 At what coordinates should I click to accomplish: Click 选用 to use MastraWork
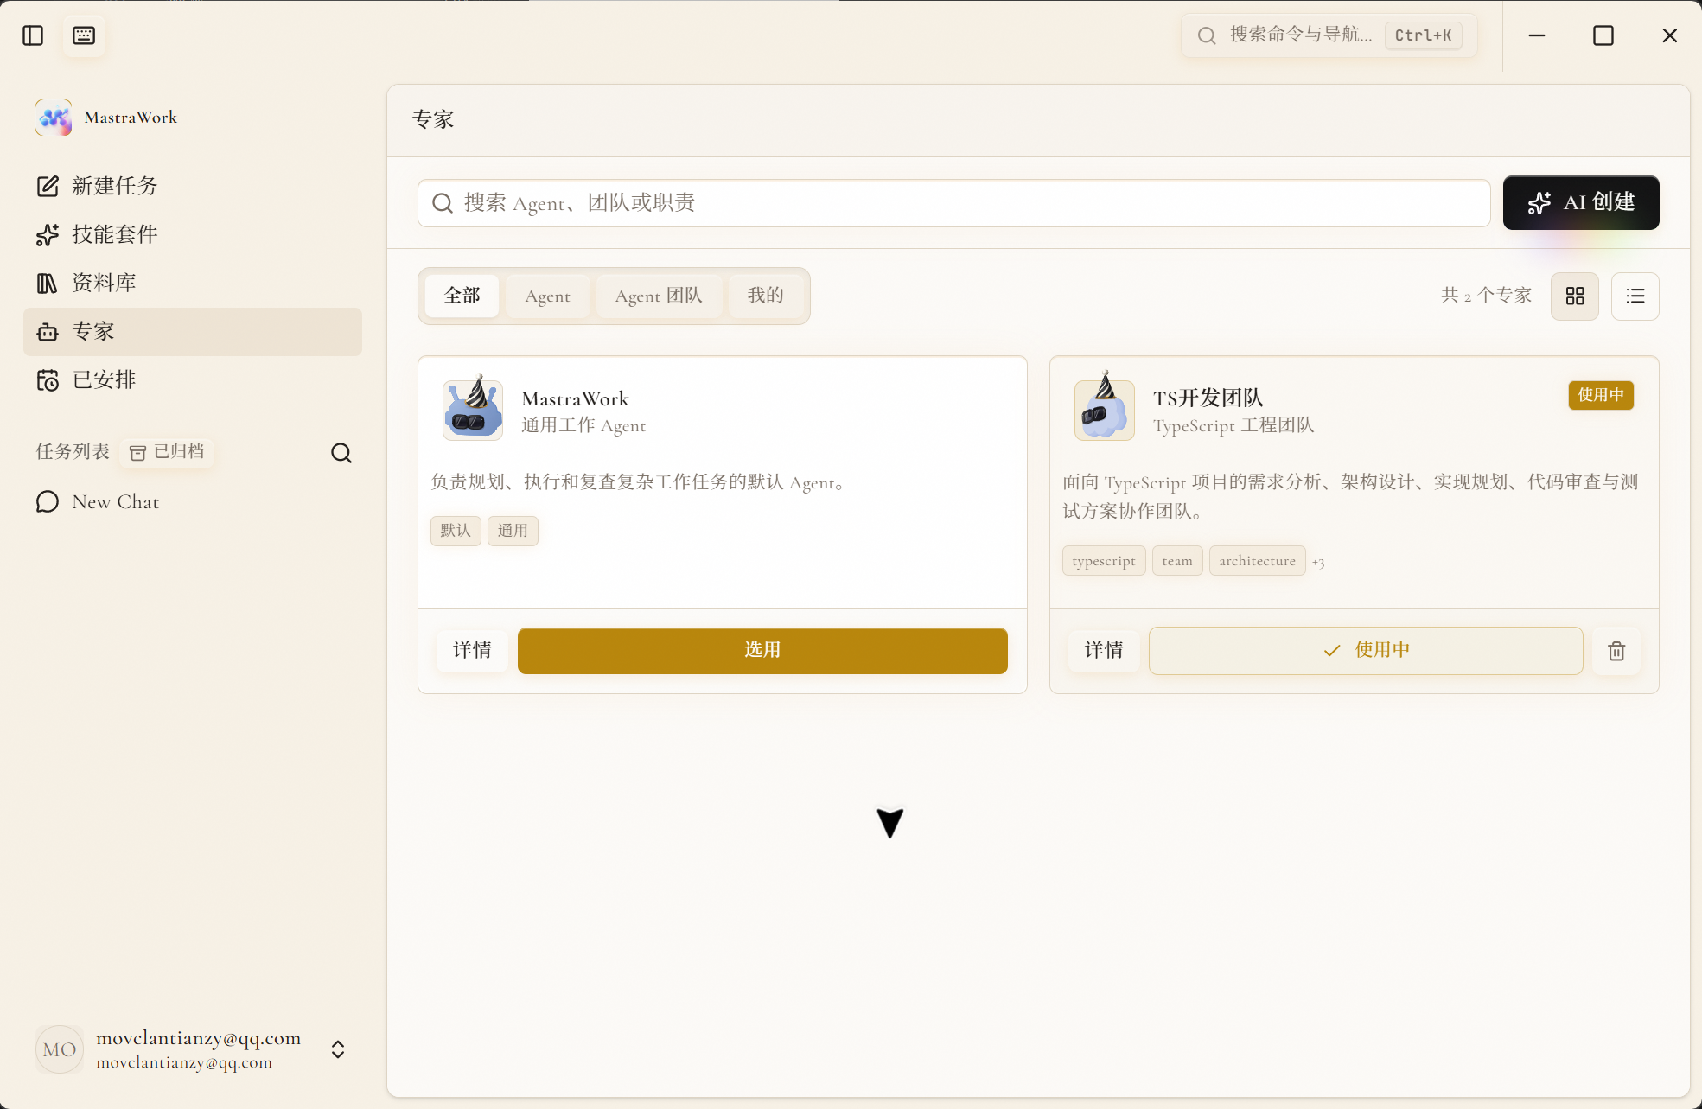click(x=762, y=650)
